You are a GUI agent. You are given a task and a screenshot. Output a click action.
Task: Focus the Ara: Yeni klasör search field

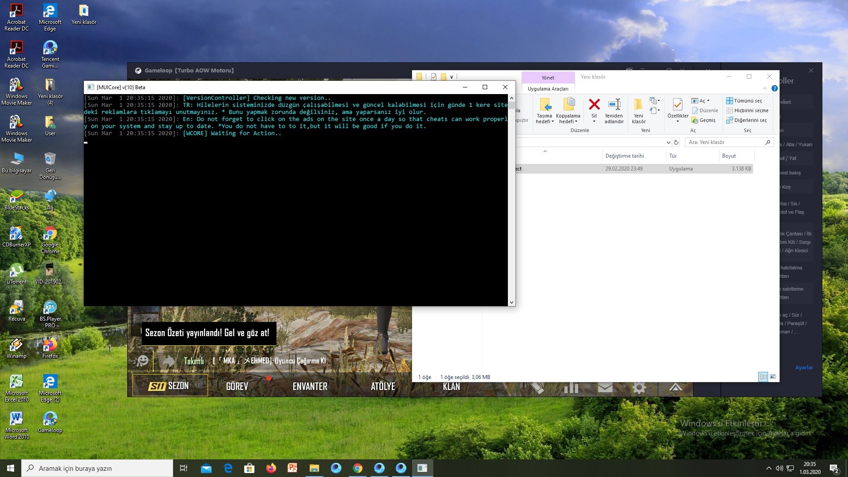point(729,142)
